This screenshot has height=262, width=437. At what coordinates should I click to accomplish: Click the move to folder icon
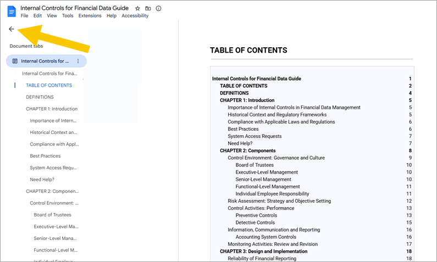pyautogui.click(x=148, y=8)
